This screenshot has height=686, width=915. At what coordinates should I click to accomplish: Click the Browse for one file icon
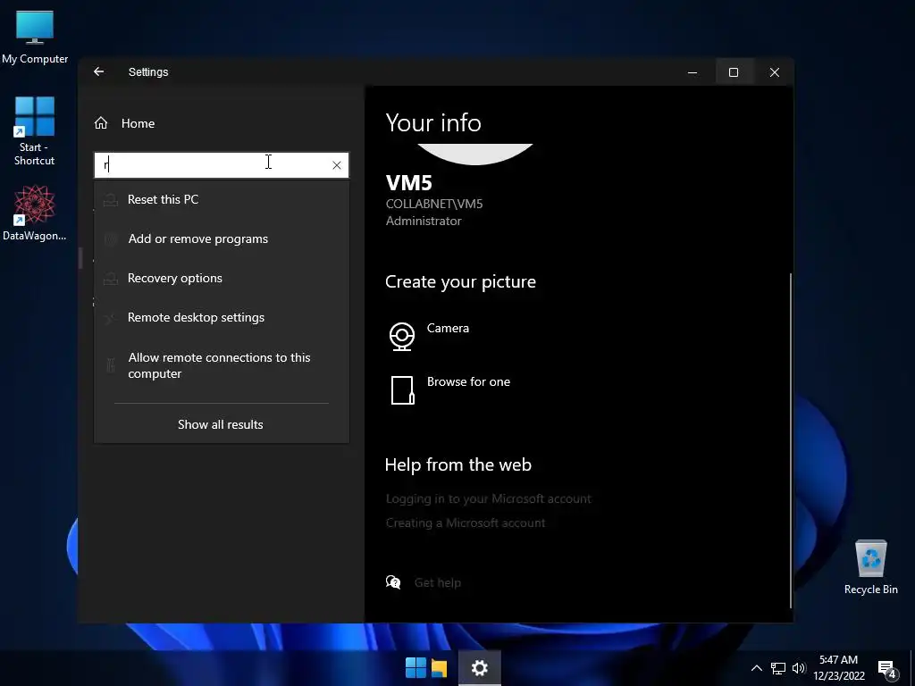(x=403, y=390)
